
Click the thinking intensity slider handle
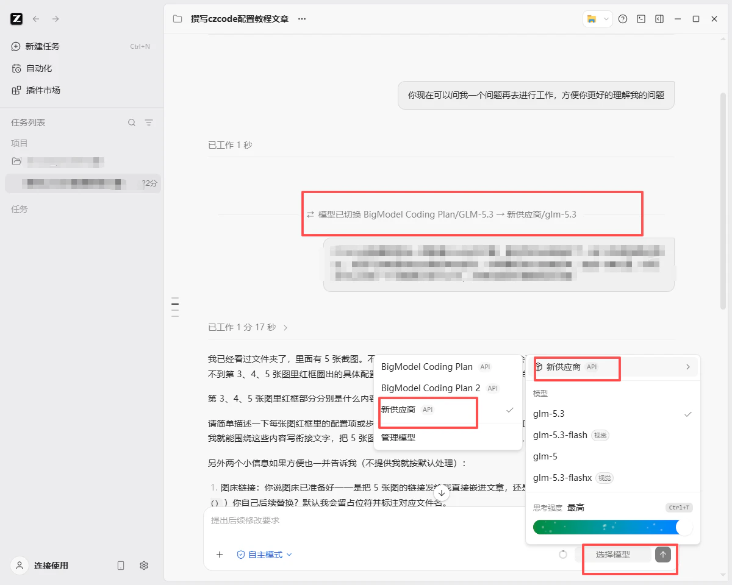point(684,527)
